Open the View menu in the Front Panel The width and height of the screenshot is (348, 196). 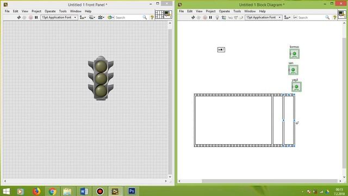tap(25, 11)
